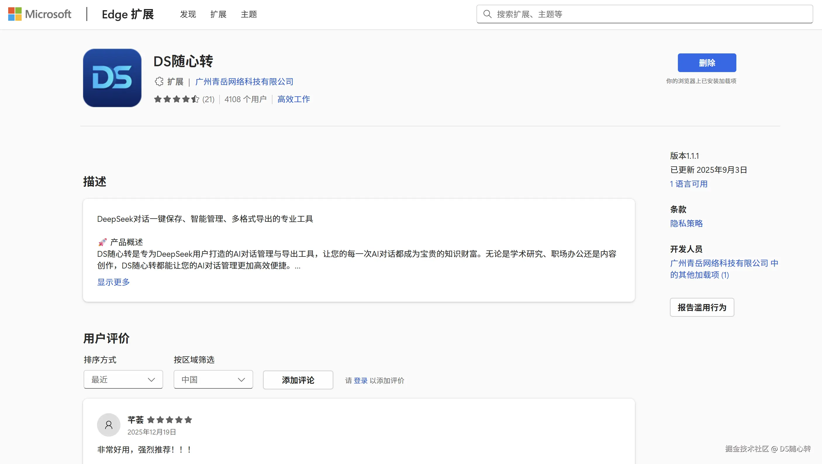
Task: Open the 主题 navigation item
Action: (x=249, y=14)
